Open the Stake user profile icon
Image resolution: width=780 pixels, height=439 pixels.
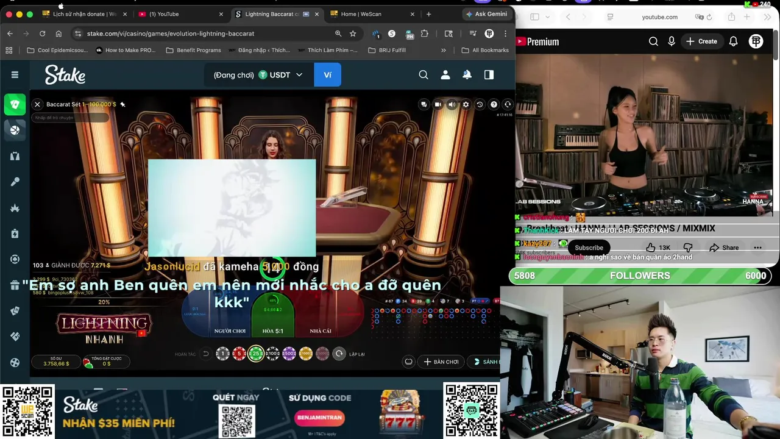point(445,74)
